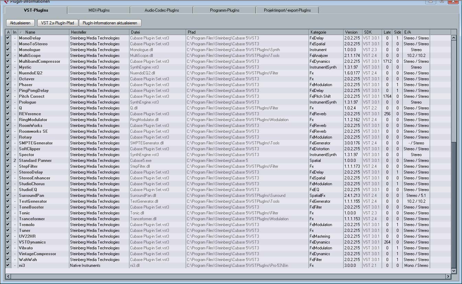462x284 pixels.
Task: Sort list by the Name column header
Action: 43,32
